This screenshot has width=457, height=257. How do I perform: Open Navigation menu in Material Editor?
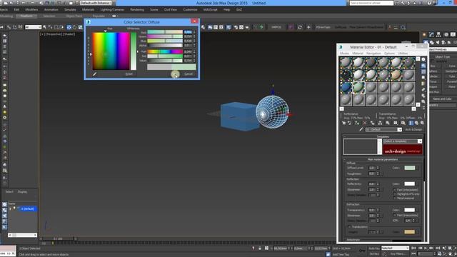373,54
